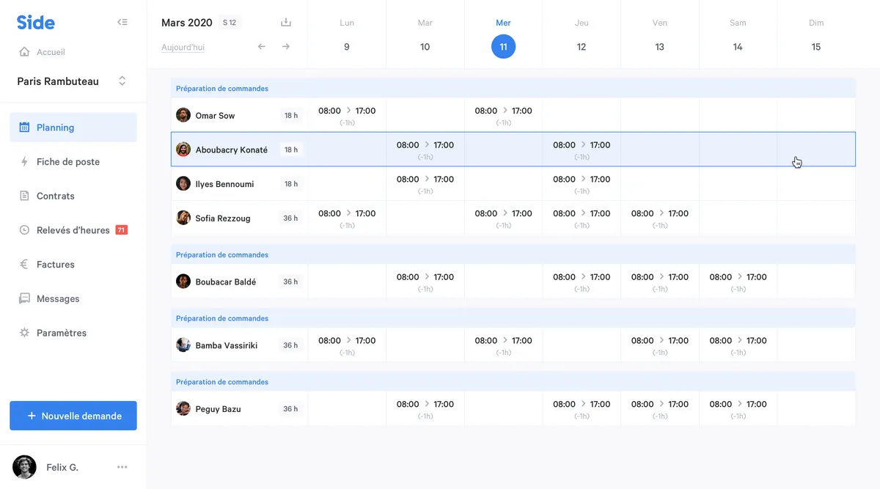
Task: Click the Nouvelle demande button
Action: point(73,416)
